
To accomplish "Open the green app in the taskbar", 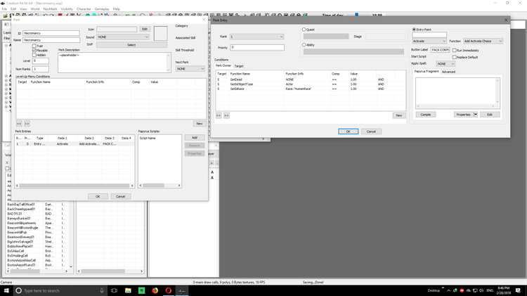I will (141, 290).
